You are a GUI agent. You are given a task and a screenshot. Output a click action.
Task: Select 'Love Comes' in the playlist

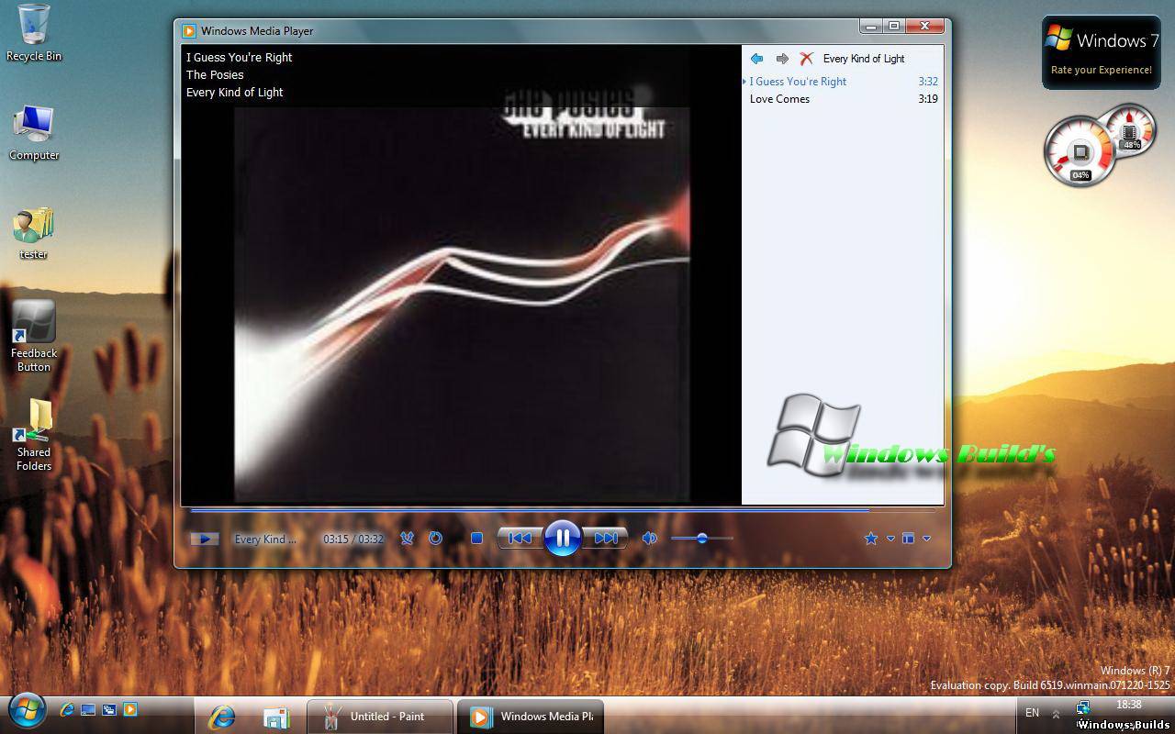[x=844, y=99]
